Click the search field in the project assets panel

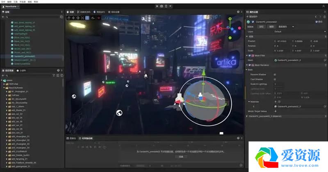point(28,75)
